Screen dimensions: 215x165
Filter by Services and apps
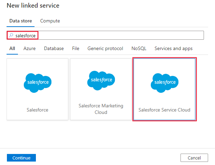(x=174, y=48)
